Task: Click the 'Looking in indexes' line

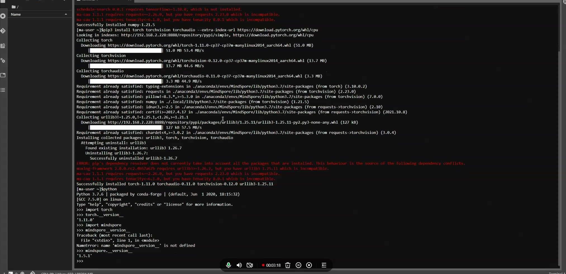Action: pos(195,35)
